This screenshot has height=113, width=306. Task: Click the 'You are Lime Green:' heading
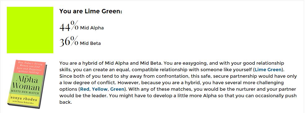[91, 11]
